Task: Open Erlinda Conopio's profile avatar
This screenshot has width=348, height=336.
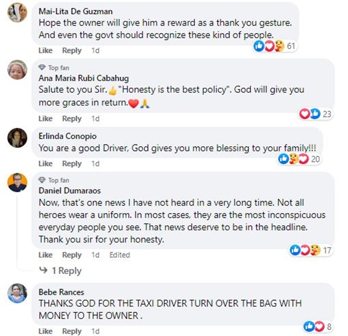Action: pyautogui.click(x=17, y=137)
